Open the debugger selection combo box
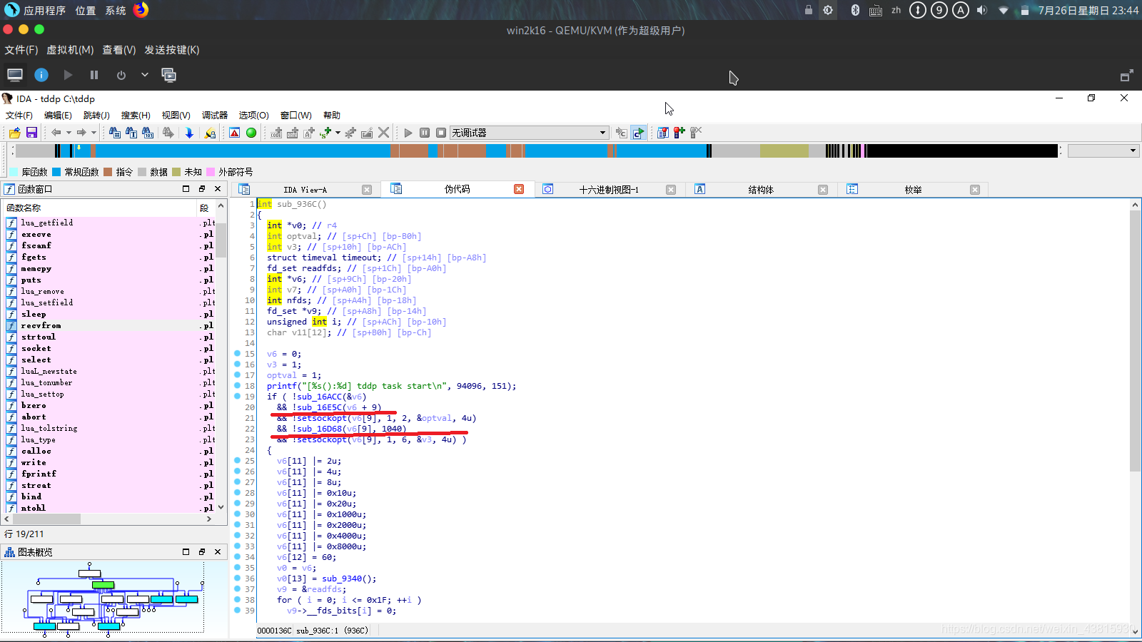The image size is (1142, 642). [x=529, y=133]
